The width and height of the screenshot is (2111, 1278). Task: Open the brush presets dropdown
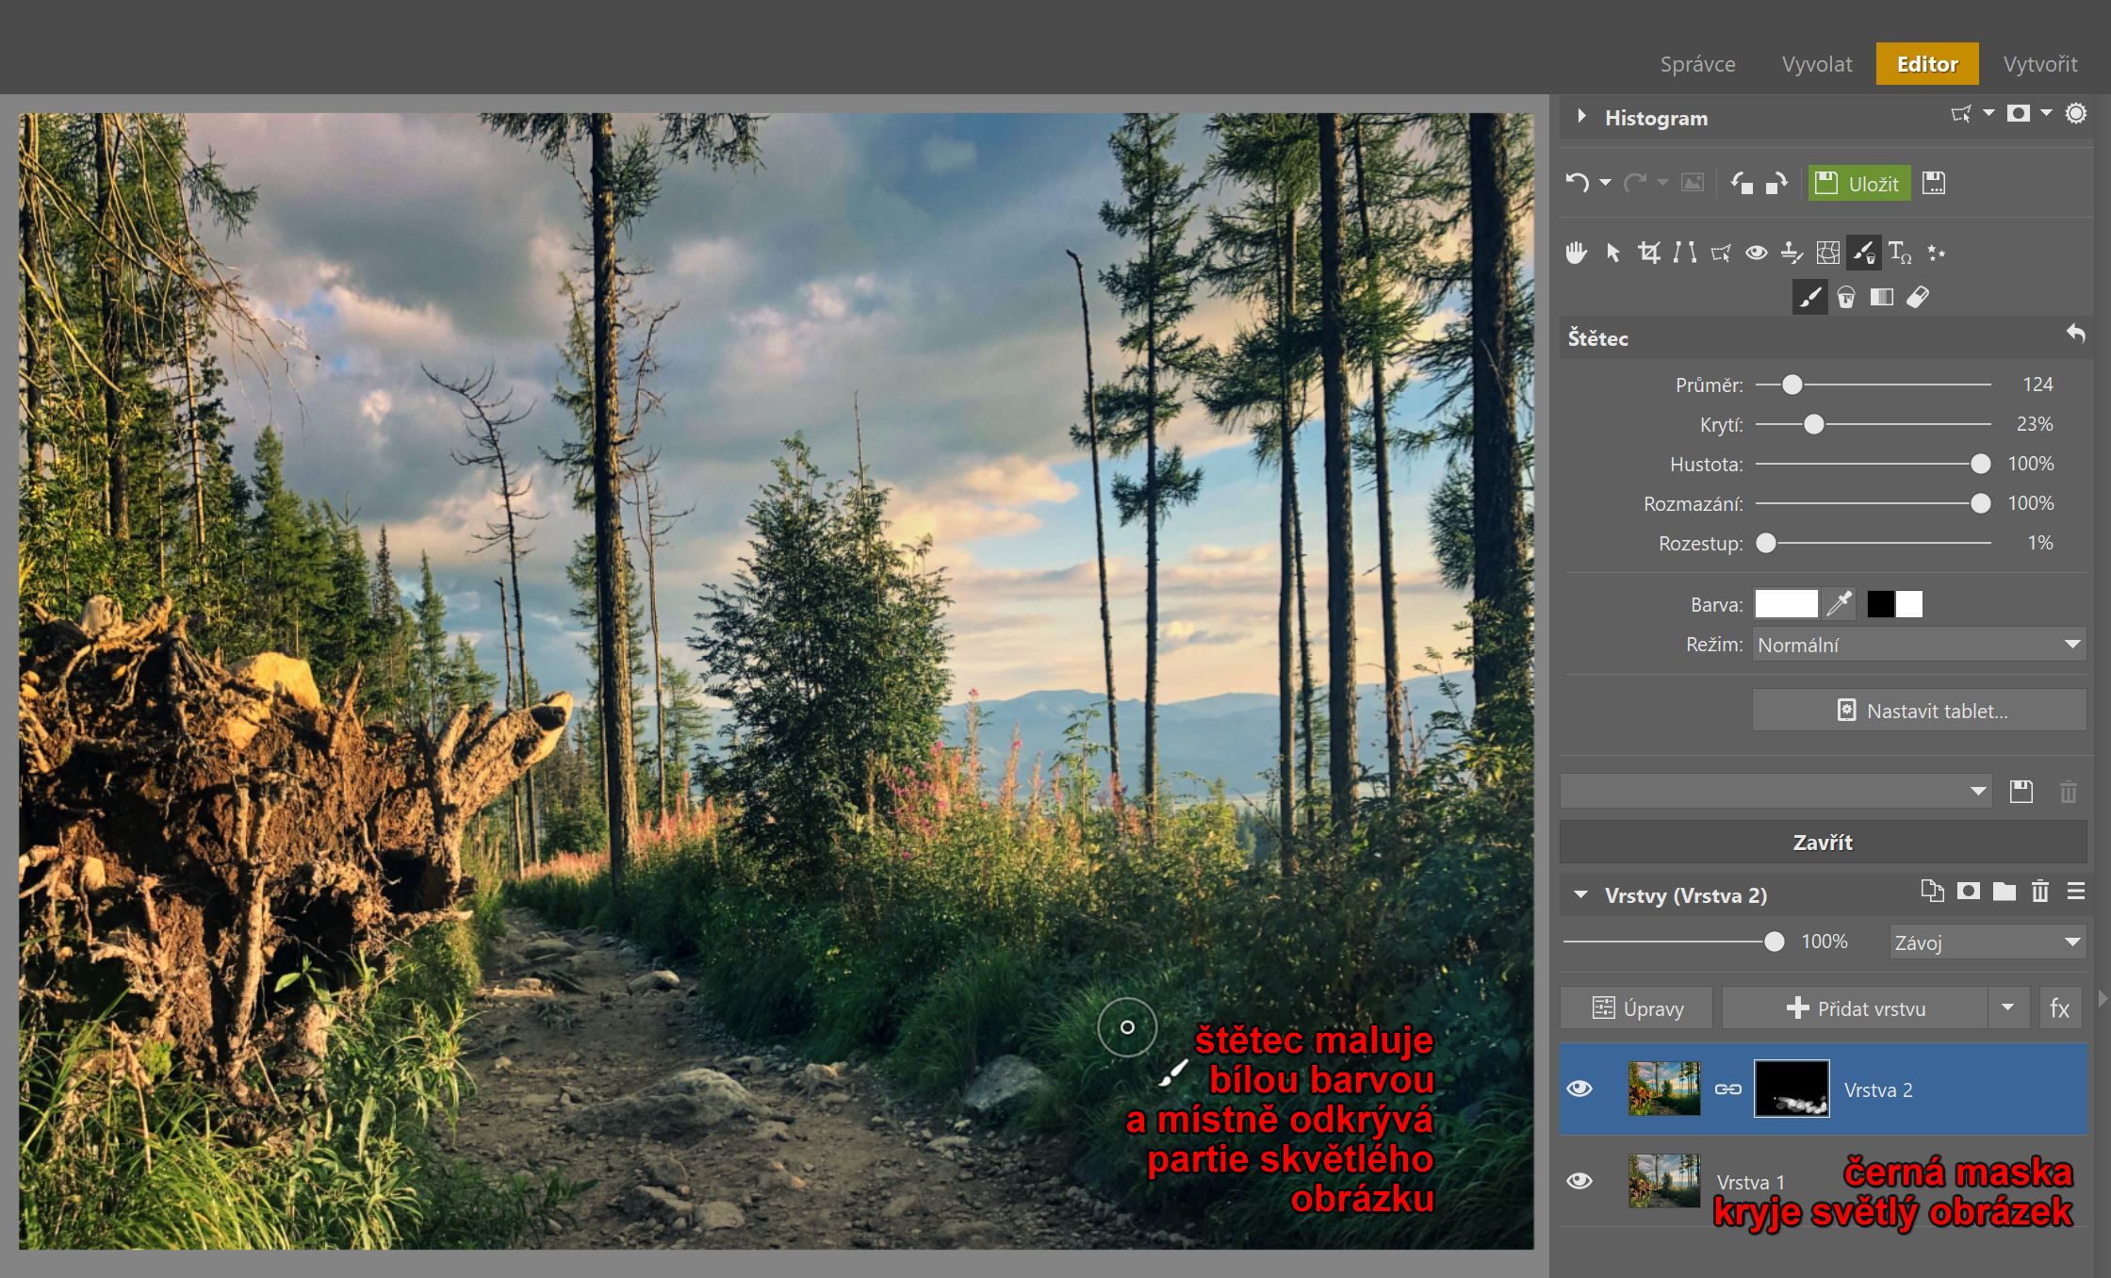pyautogui.click(x=1776, y=792)
